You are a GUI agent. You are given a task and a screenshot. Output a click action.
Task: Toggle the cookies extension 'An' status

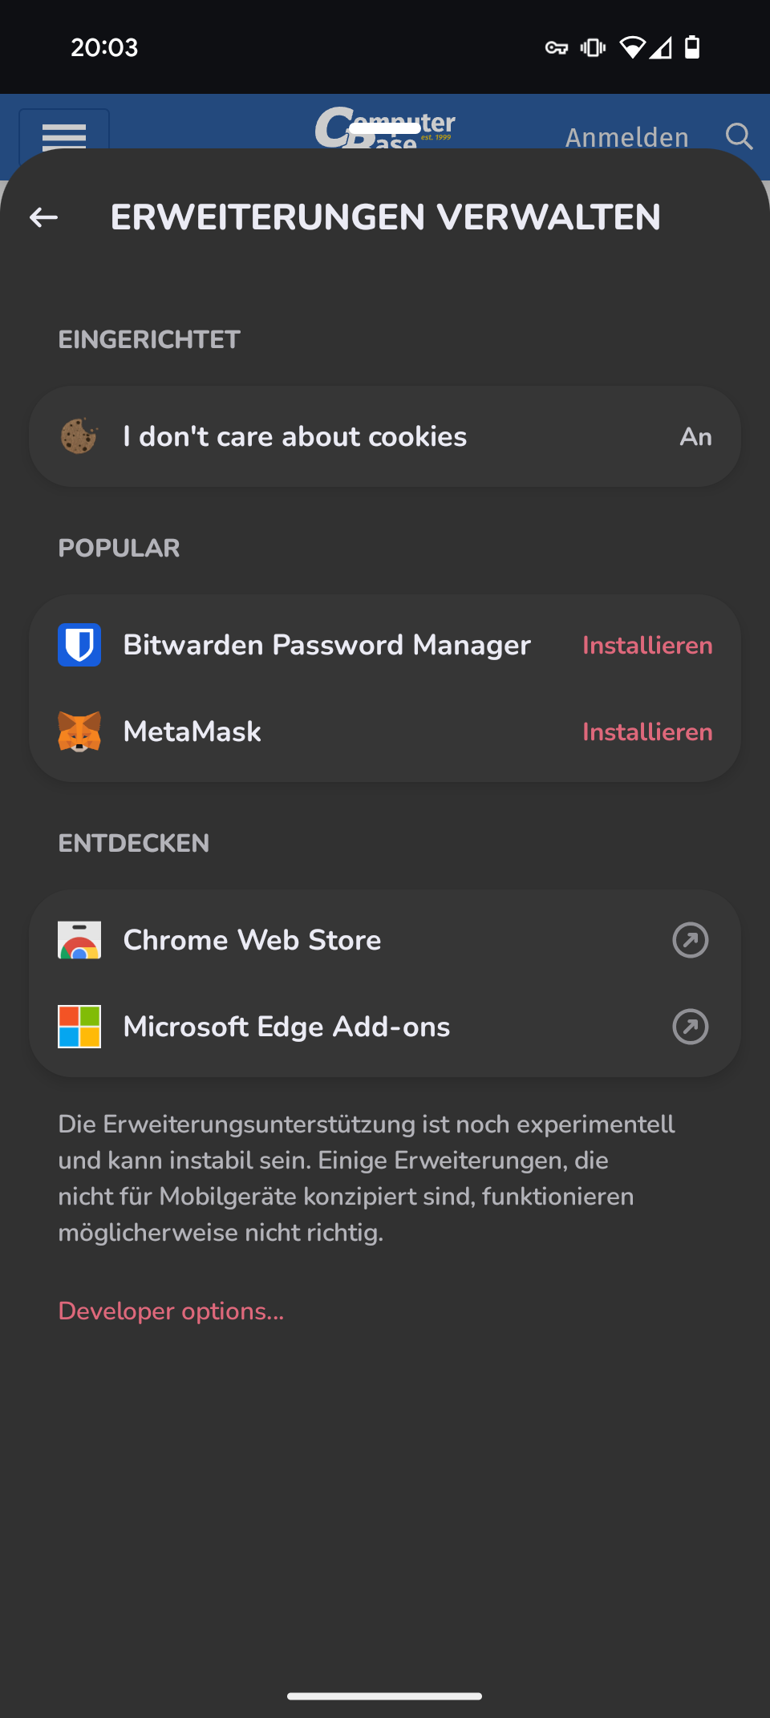coord(695,436)
